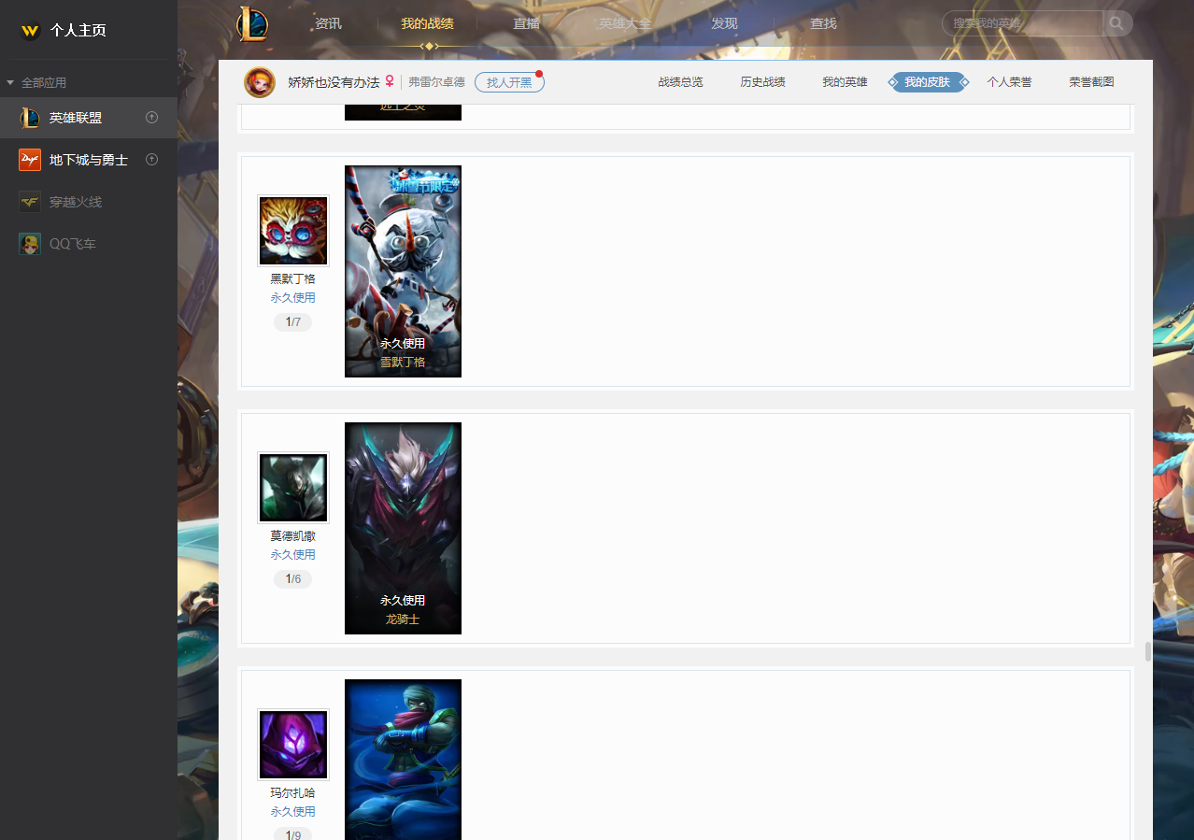
Task: Open the 我的战绩 tab
Action: click(427, 23)
